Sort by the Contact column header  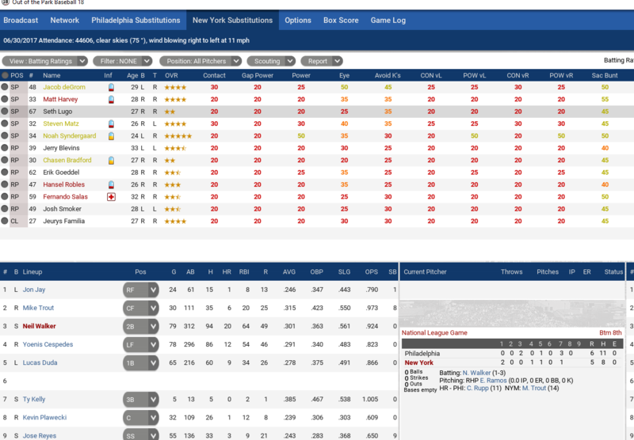[x=214, y=75]
